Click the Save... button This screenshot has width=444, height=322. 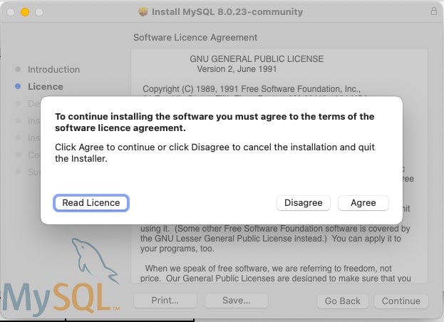coord(237,301)
